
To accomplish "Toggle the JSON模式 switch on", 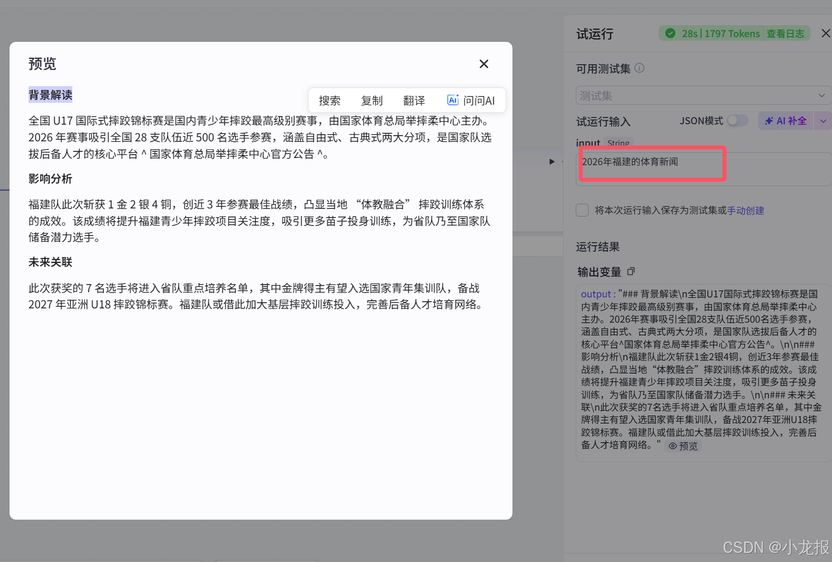I will coord(737,120).
